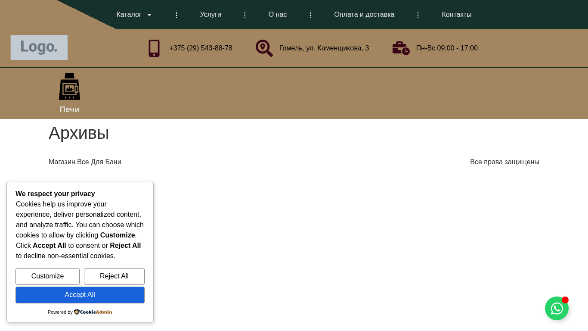Call the +375 (29) 543-88-78 number
The width and height of the screenshot is (588, 331).
coord(201,48)
